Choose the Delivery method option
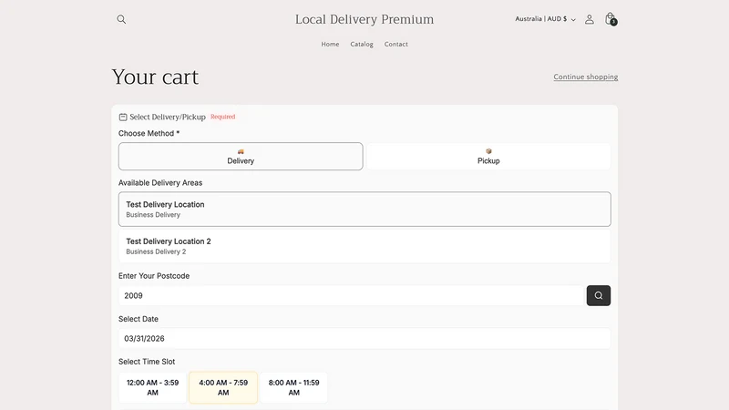Screen dimensions: 729x410 (241, 156)
